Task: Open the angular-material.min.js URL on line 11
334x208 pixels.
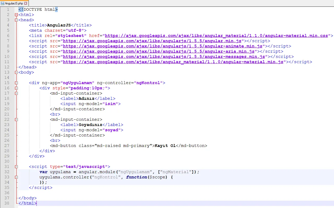Action: 173,62
